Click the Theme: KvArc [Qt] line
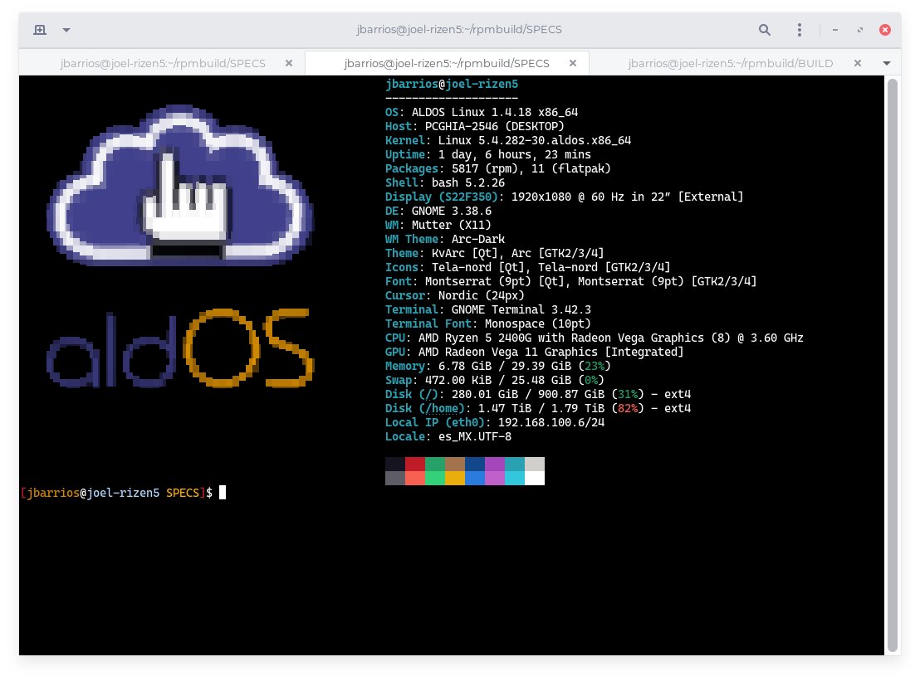 tap(494, 253)
